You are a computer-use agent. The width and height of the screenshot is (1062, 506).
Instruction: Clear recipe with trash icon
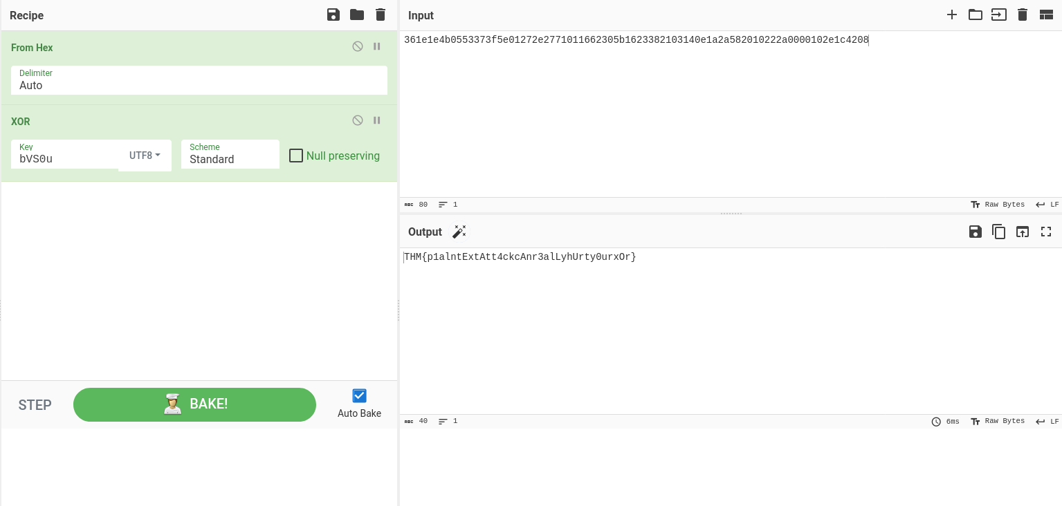tap(381, 15)
